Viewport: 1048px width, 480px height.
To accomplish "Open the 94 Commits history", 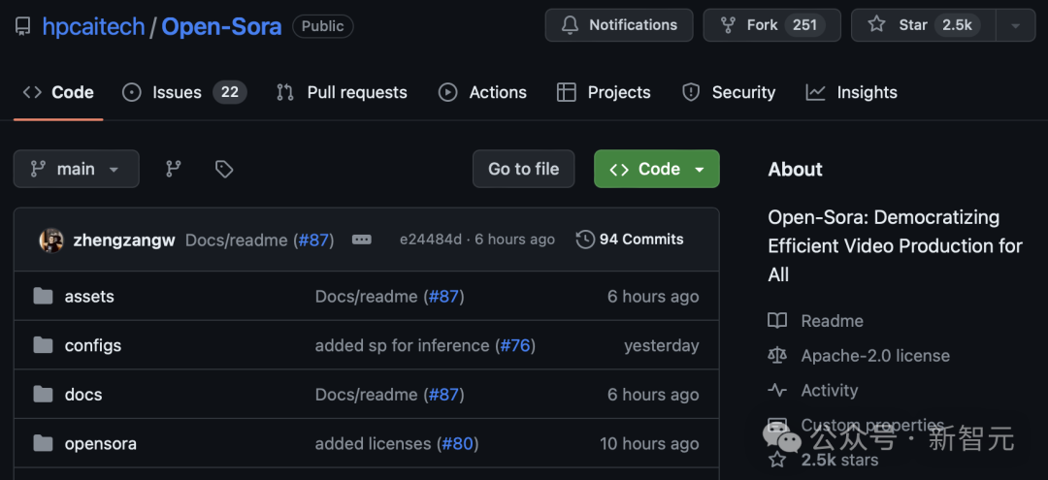I will (x=630, y=240).
